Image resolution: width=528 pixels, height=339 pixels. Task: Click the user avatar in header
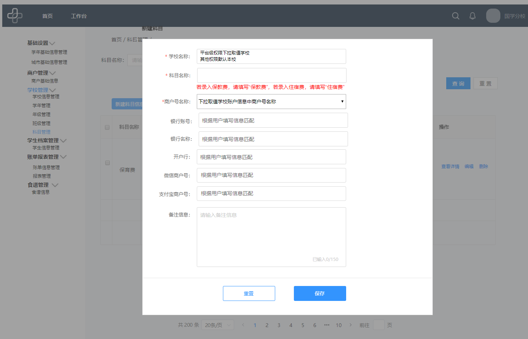tap(493, 16)
